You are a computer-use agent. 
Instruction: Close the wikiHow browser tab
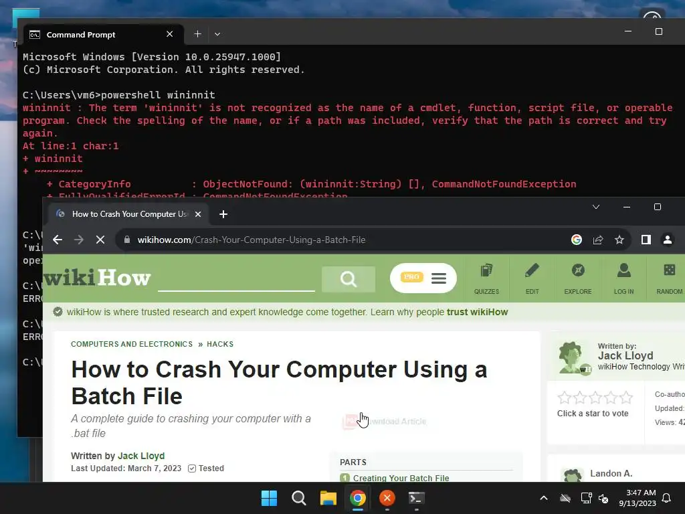pos(198,214)
